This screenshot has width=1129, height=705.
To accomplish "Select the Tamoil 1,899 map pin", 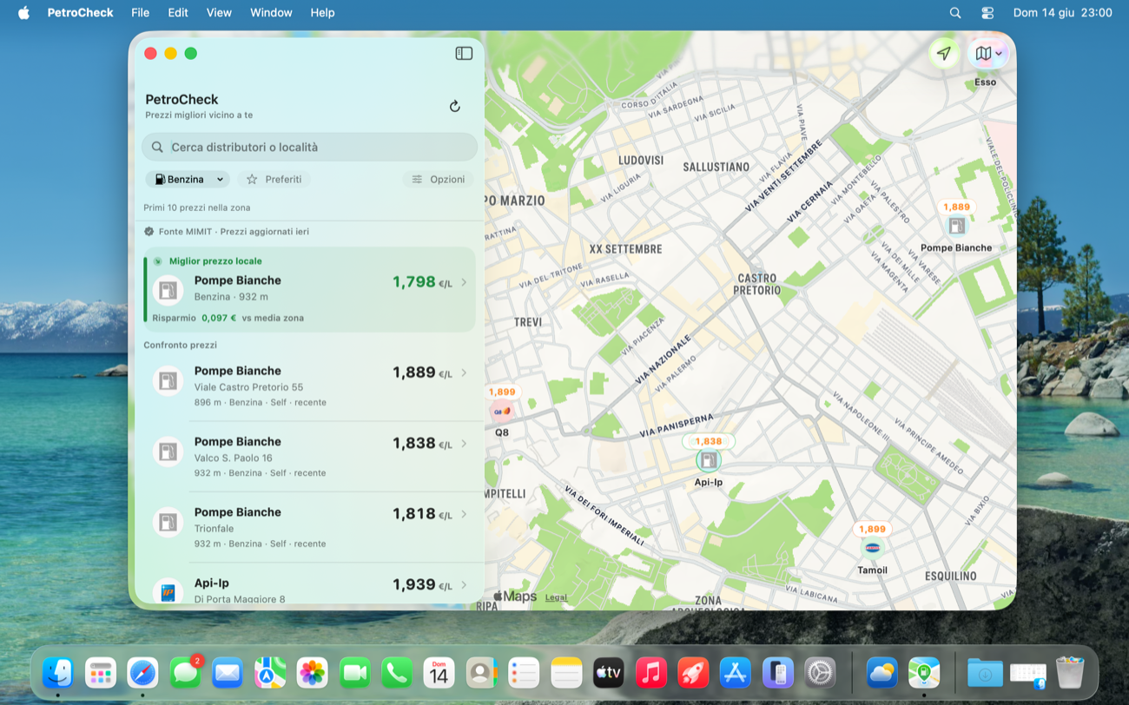I will (x=872, y=547).
